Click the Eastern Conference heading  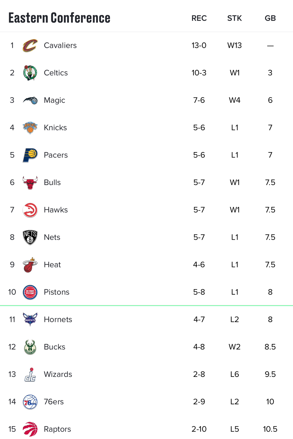(x=59, y=18)
